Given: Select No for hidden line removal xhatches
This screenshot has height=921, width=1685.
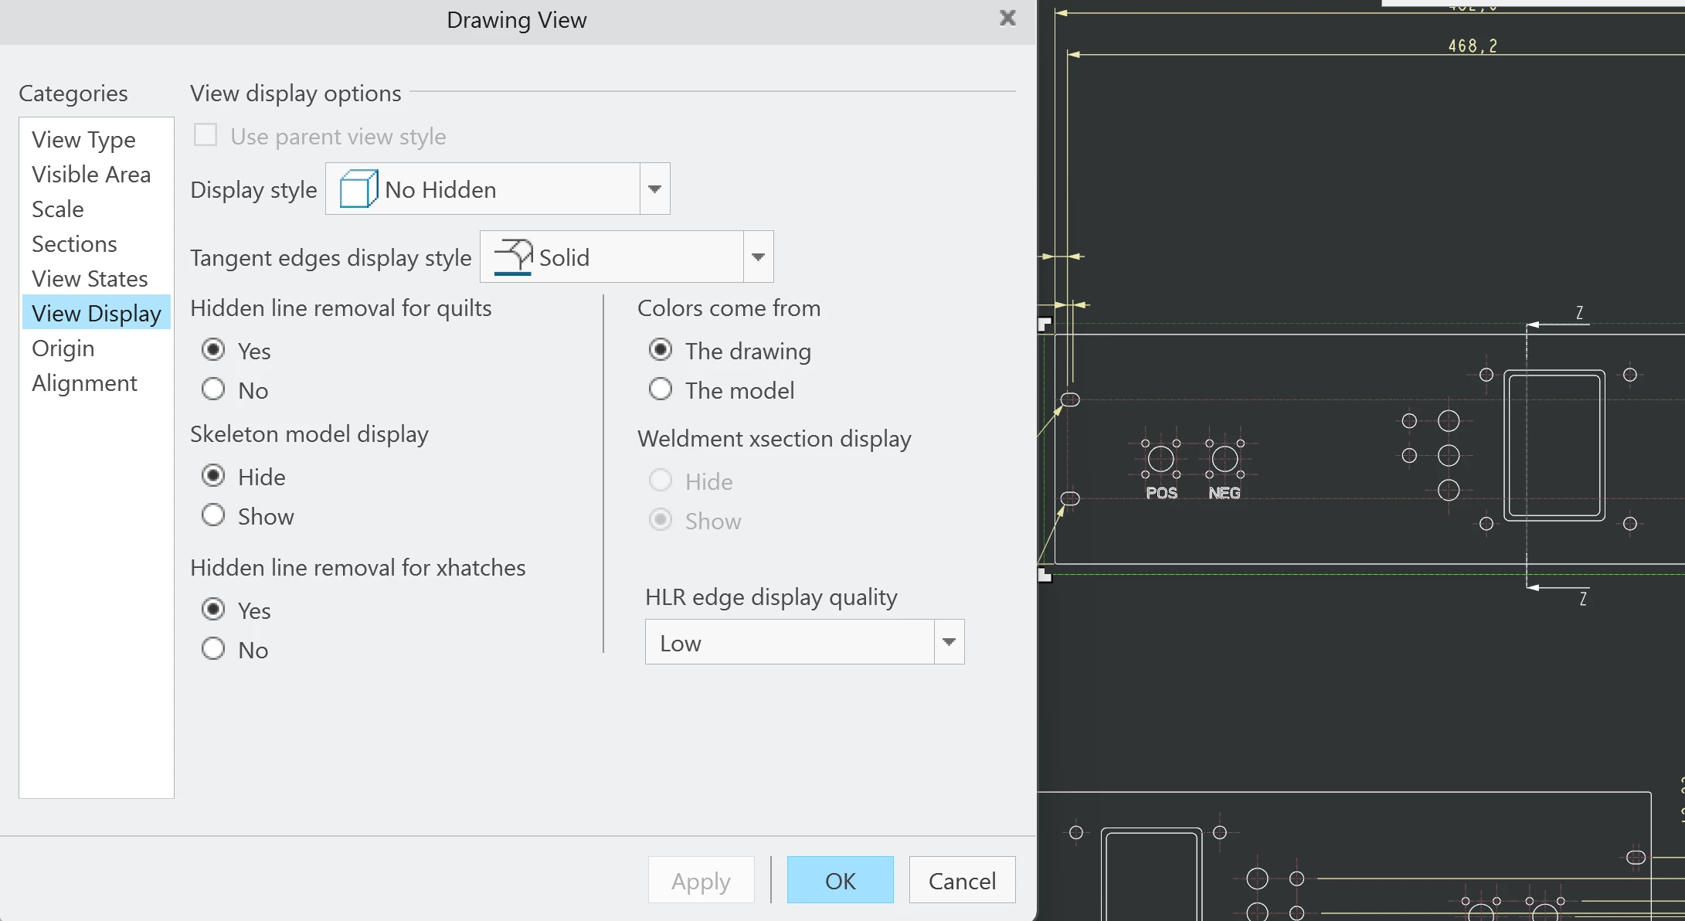Looking at the screenshot, I should tap(213, 648).
